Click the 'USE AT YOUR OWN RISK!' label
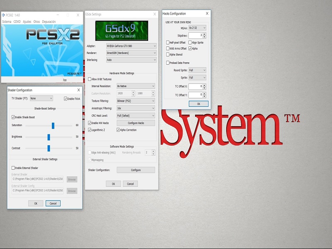This screenshot has width=332, height=249. (178, 22)
